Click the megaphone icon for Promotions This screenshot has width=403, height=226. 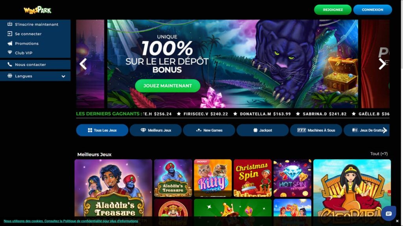pyautogui.click(x=10, y=43)
